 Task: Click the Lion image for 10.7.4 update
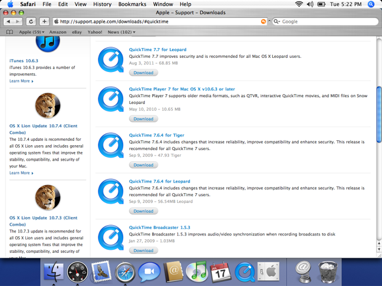point(48,106)
